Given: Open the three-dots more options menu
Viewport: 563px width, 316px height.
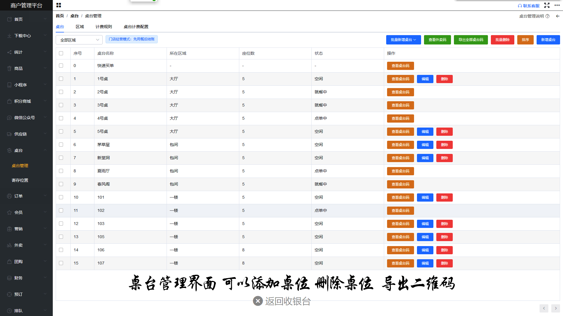Looking at the screenshot, I should click(x=557, y=5).
